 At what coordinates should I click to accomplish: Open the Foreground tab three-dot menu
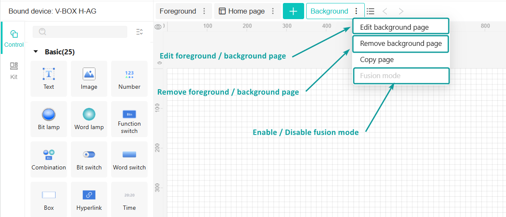click(x=204, y=11)
